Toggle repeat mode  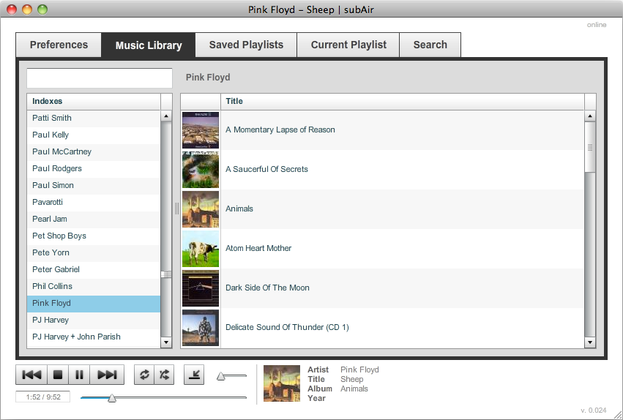click(144, 375)
